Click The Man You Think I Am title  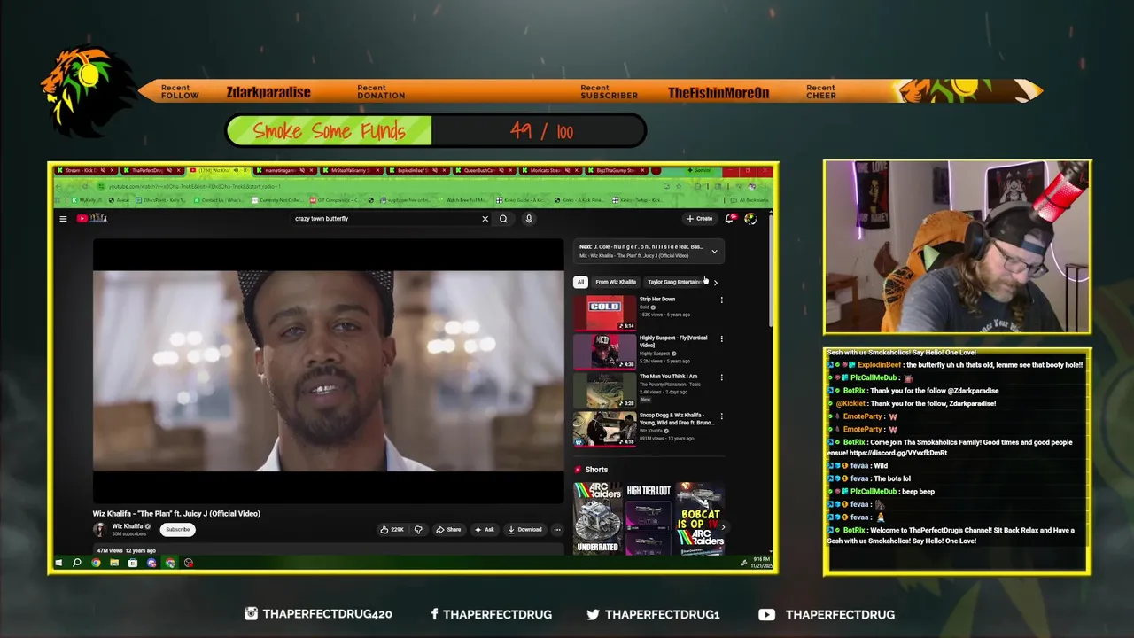pos(668,377)
